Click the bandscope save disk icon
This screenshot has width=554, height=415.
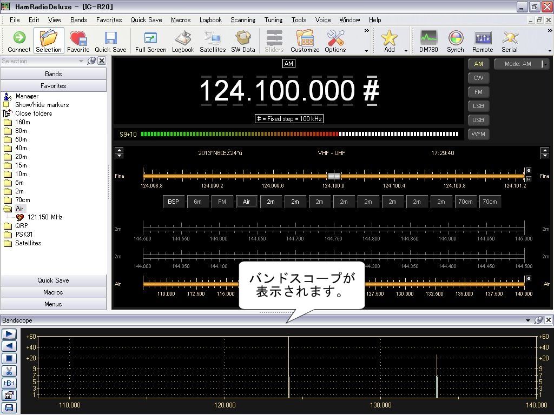[x=9, y=407]
